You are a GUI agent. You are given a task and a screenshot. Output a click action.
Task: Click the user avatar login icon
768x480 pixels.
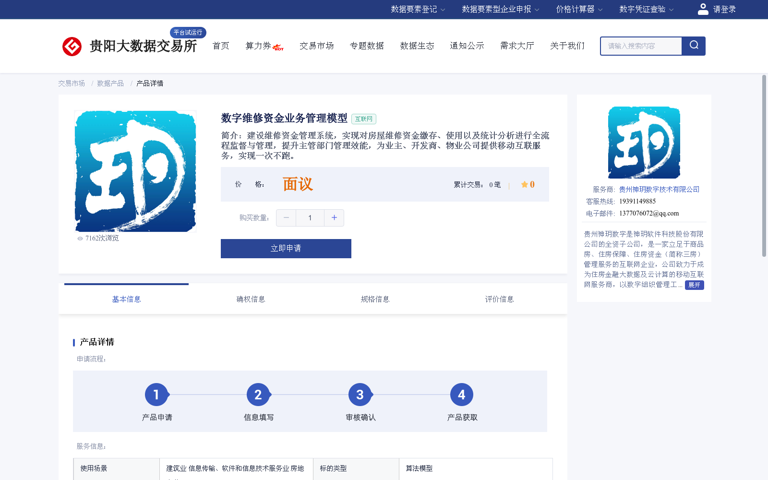[703, 9]
